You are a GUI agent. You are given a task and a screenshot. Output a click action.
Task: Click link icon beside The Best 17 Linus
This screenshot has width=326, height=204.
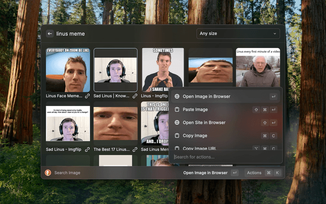pyautogui.click(x=135, y=149)
